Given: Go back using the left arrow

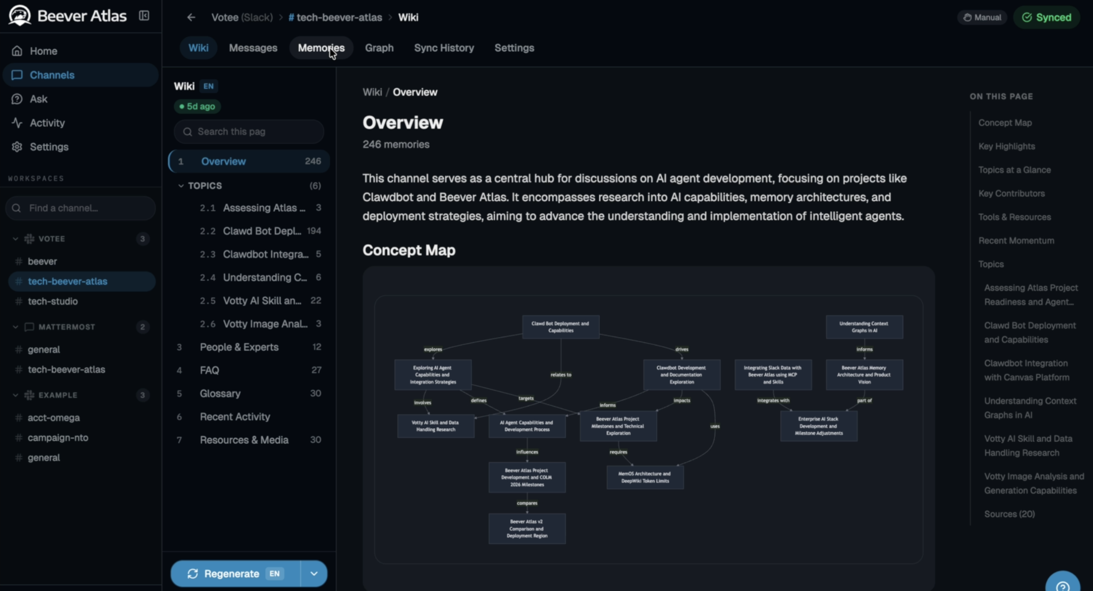Looking at the screenshot, I should pyautogui.click(x=191, y=18).
